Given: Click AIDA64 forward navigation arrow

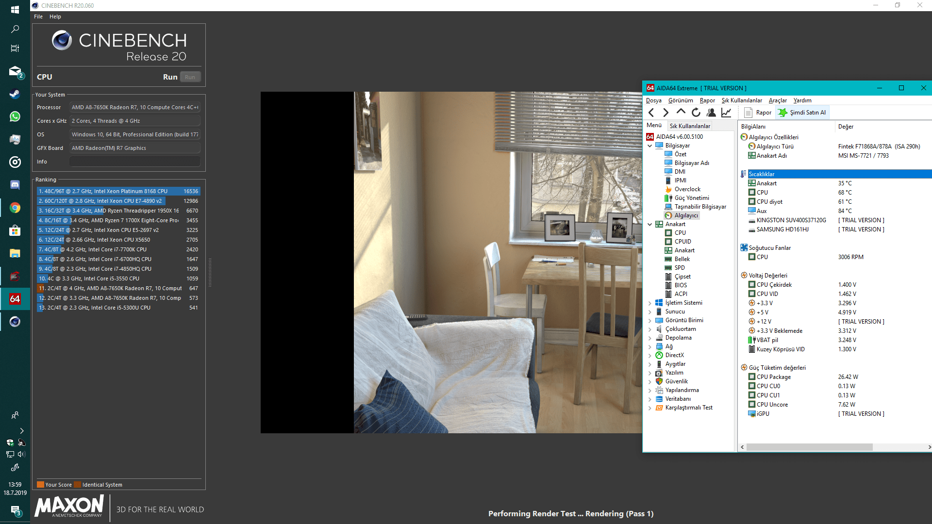Looking at the screenshot, I should pos(666,113).
